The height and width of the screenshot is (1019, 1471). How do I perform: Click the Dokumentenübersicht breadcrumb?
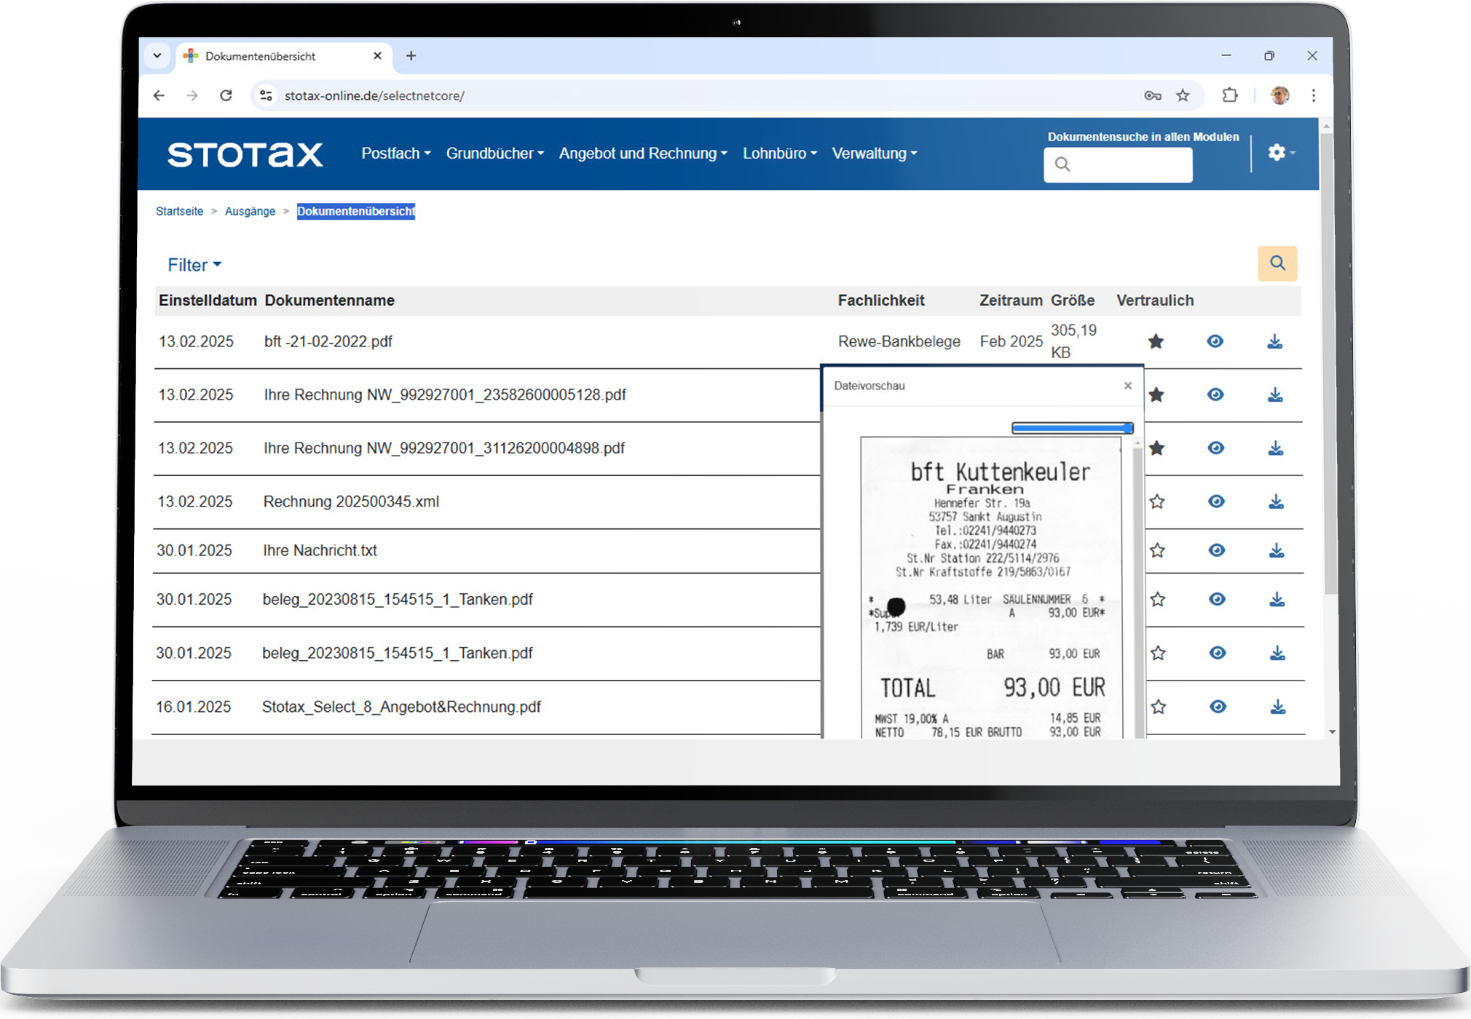(x=356, y=211)
